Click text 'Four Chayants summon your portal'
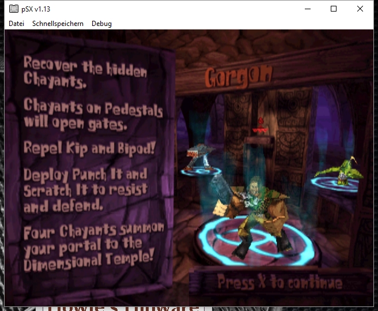The image size is (378, 311). [94, 239]
